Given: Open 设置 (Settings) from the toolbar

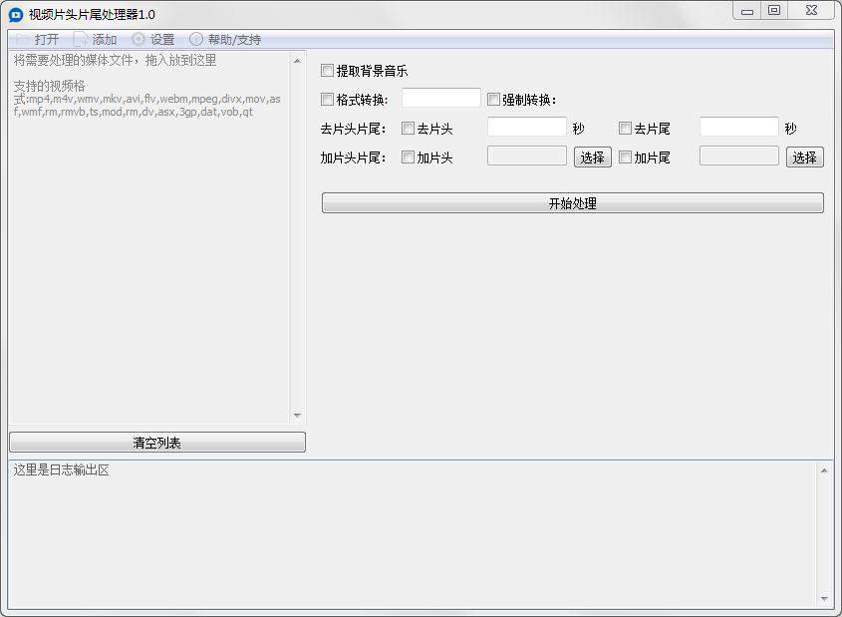Looking at the screenshot, I should 152,39.
